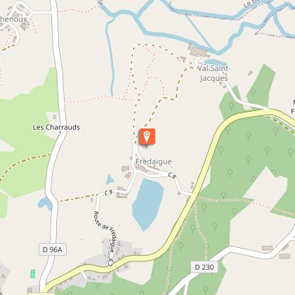Click the Route de Fredaigue street label
295x295 pixels.
coord(105,232)
